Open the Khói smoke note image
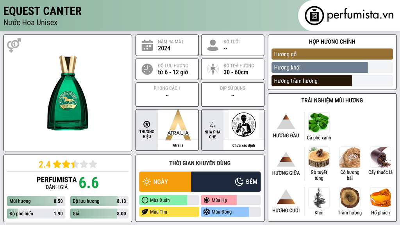This screenshot has height=225, width=400. tap(319, 198)
